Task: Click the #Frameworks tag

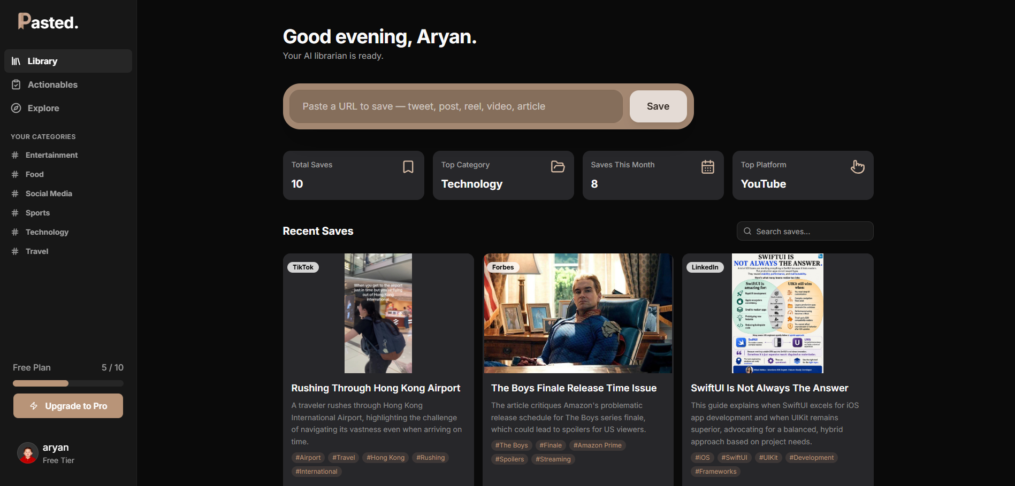Action: click(716, 472)
